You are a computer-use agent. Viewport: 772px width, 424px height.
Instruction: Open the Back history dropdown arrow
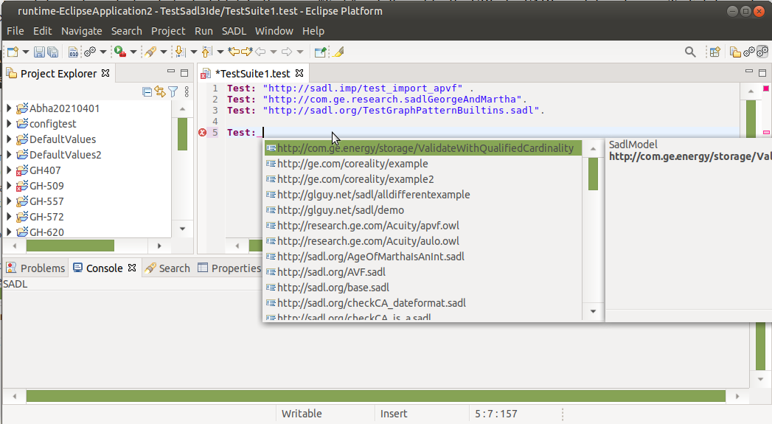[274, 52]
